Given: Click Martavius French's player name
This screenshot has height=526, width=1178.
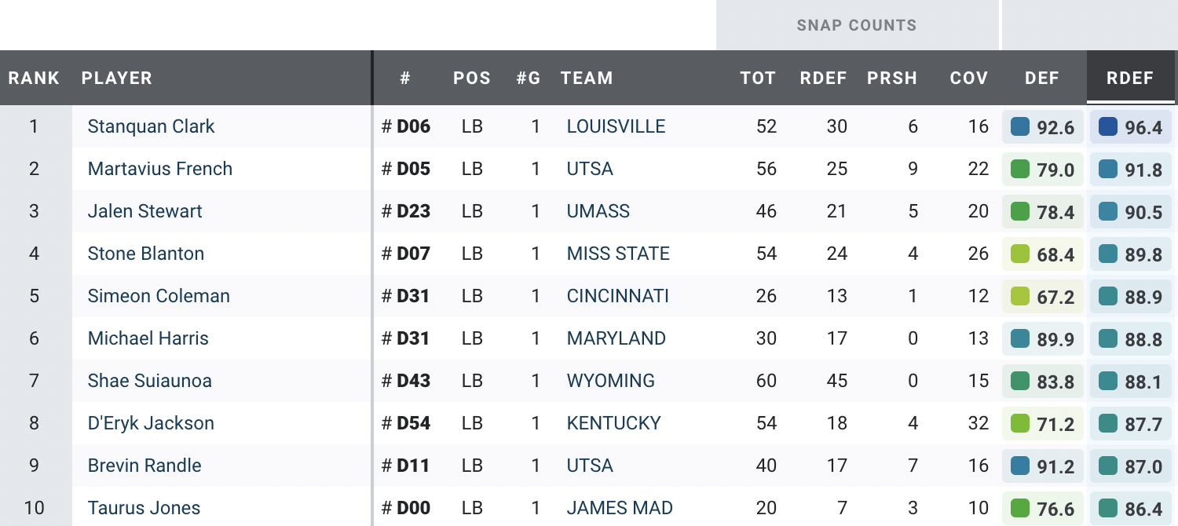Looking at the screenshot, I should tap(159, 169).
